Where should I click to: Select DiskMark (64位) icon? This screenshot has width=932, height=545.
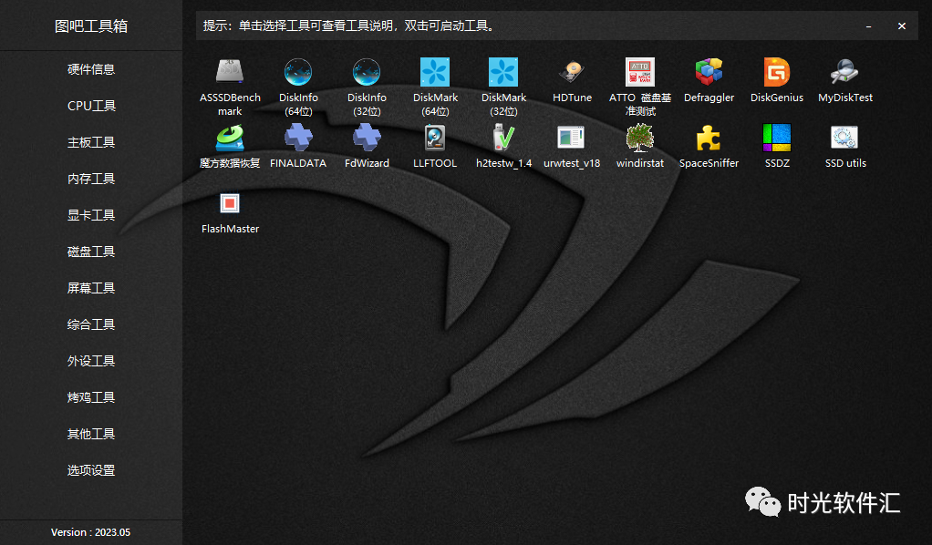pyautogui.click(x=434, y=72)
